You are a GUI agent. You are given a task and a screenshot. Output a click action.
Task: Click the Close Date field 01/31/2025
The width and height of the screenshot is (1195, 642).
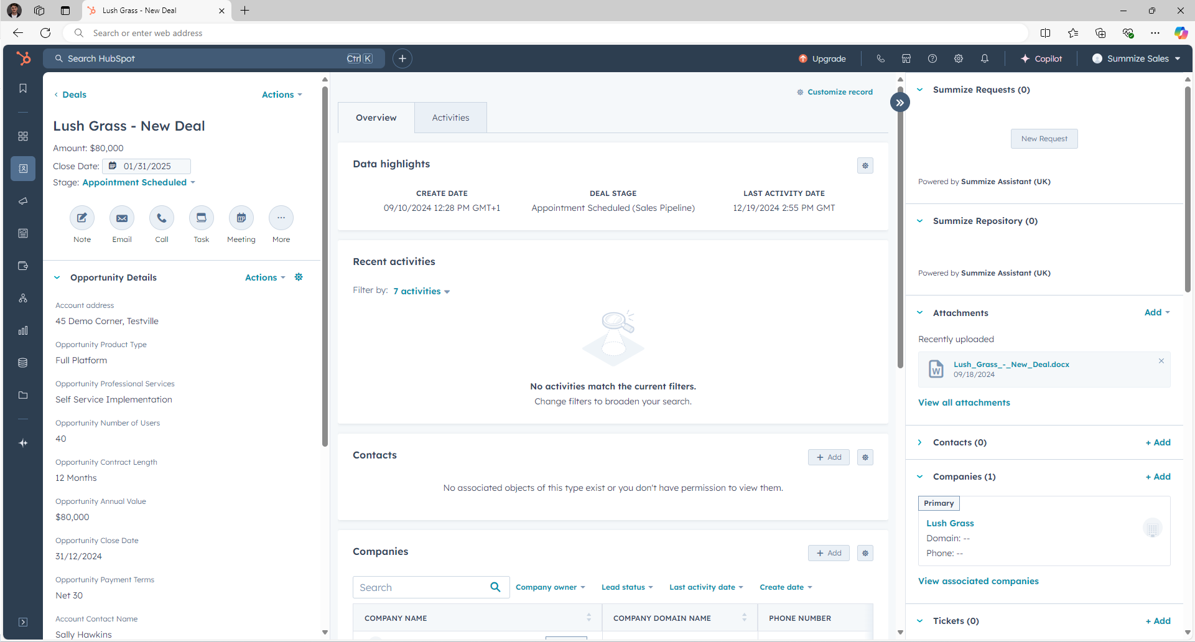(x=147, y=166)
